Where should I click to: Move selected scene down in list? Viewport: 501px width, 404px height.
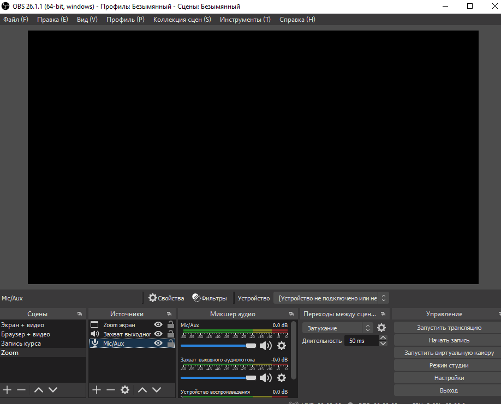53,390
